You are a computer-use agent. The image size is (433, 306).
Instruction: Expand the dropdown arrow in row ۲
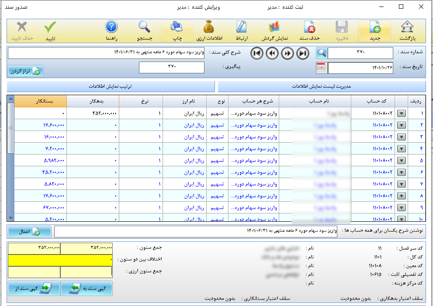coord(401,125)
